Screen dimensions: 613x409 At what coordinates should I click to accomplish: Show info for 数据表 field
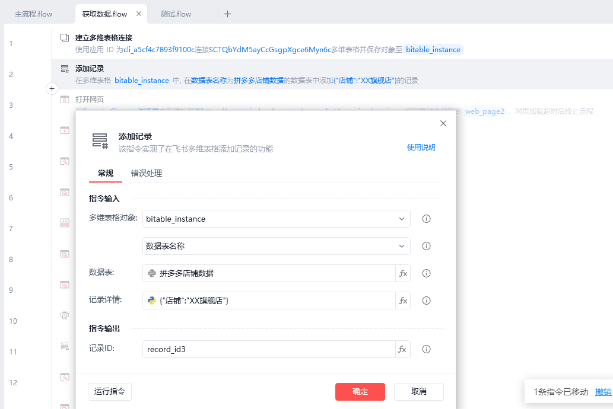(427, 273)
